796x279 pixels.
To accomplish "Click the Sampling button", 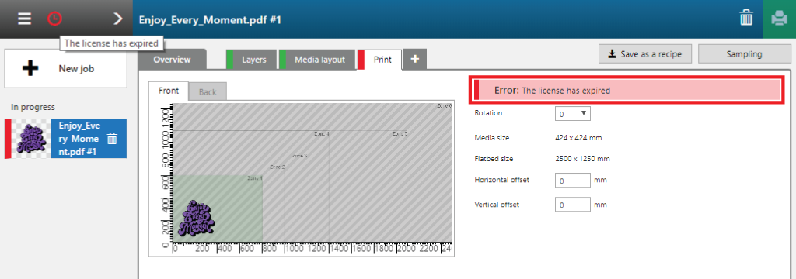I will pyautogui.click(x=744, y=54).
